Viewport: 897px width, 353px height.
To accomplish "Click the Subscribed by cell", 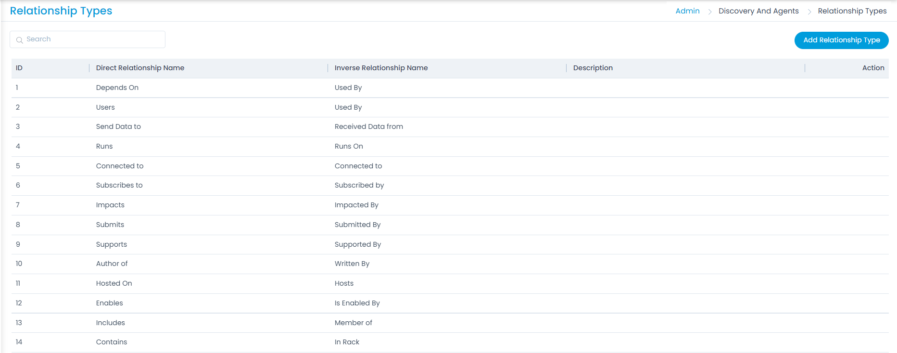I will [x=359, y=185].
